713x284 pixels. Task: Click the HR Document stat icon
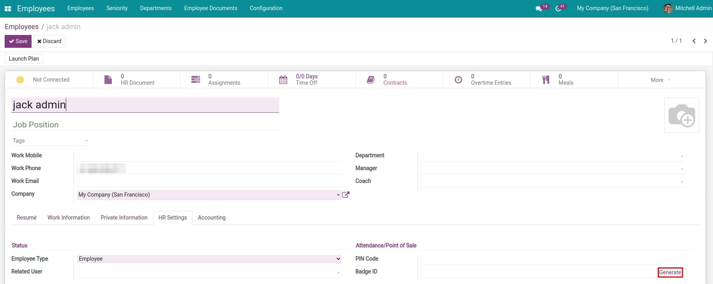tap(108, 80)
